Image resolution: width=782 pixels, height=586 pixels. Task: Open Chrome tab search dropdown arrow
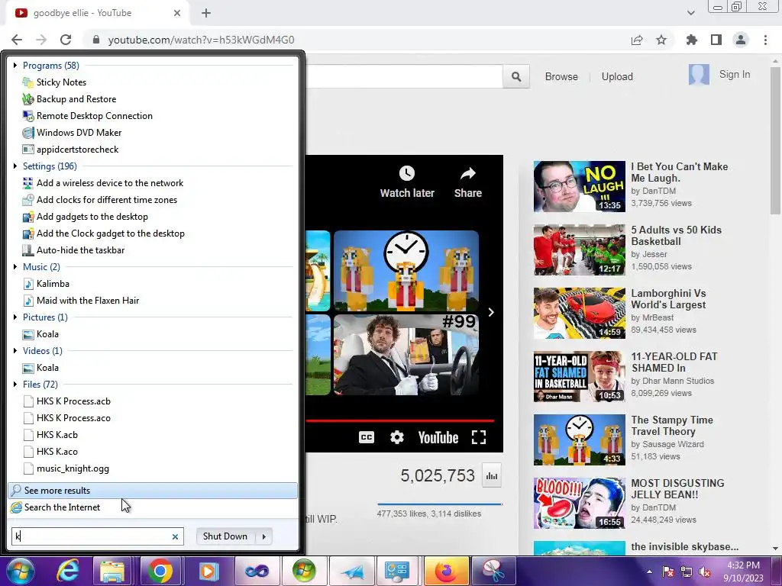coord(690,13)
